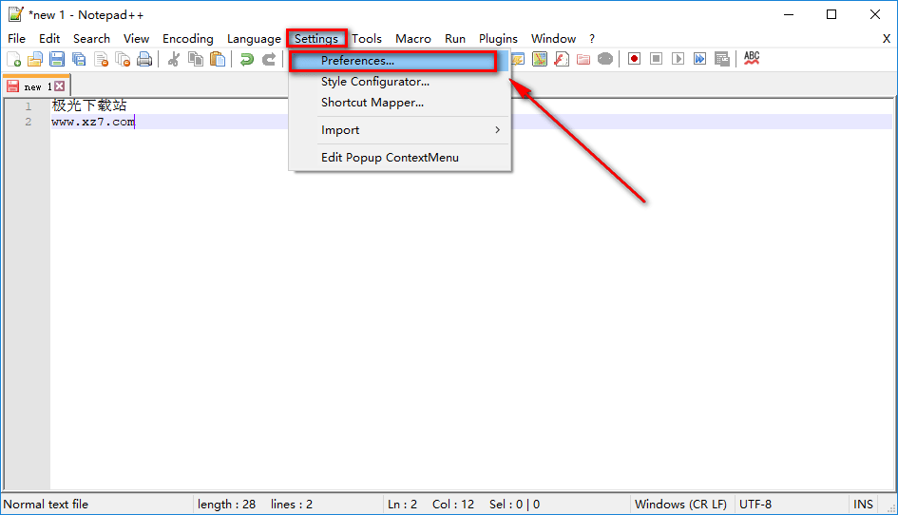Close the new 1 tab with red X

60,86
